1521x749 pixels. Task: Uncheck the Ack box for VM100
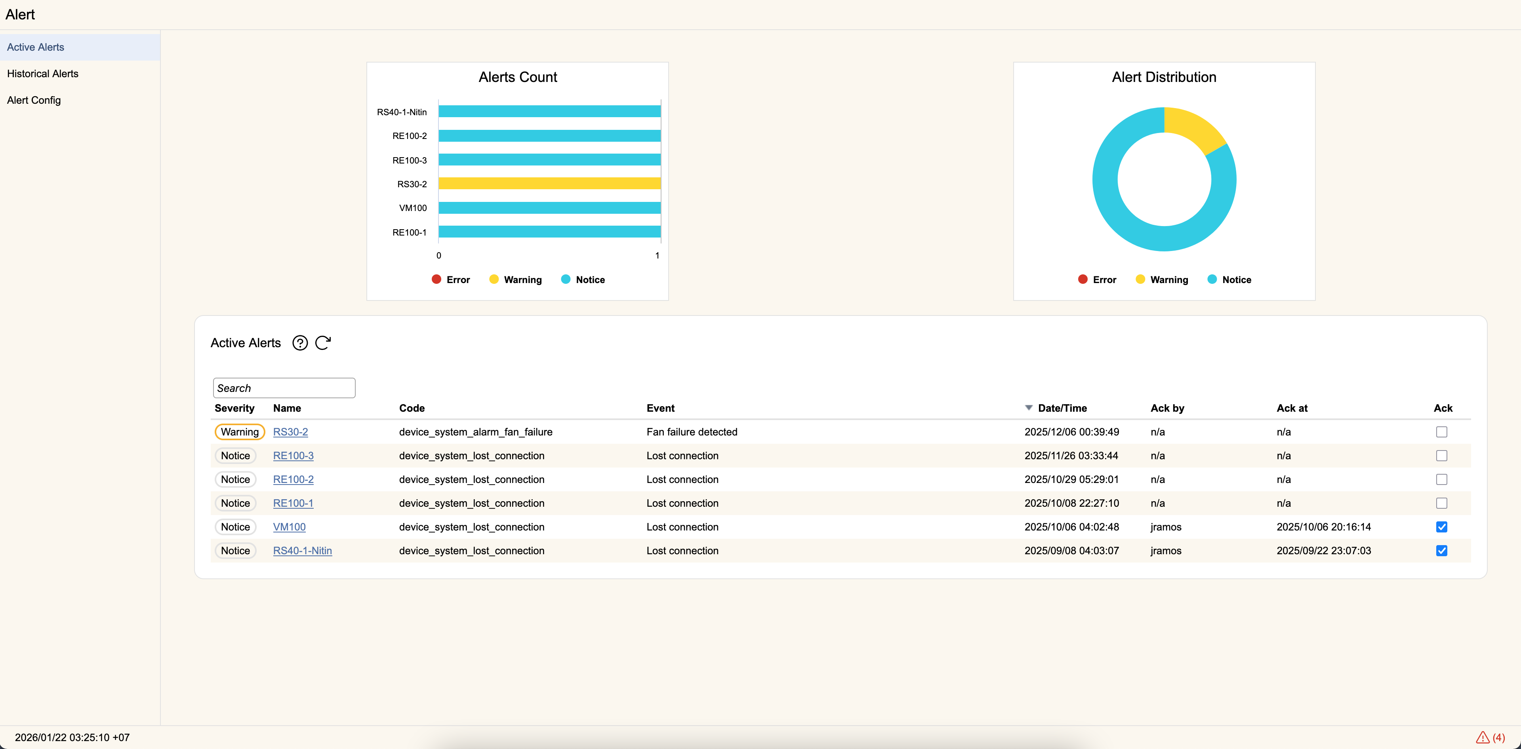pyautogui.click(x=1441, y=527)
